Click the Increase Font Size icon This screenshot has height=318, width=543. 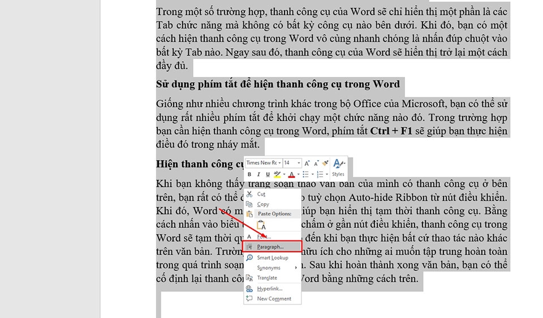tap(307, 163)
